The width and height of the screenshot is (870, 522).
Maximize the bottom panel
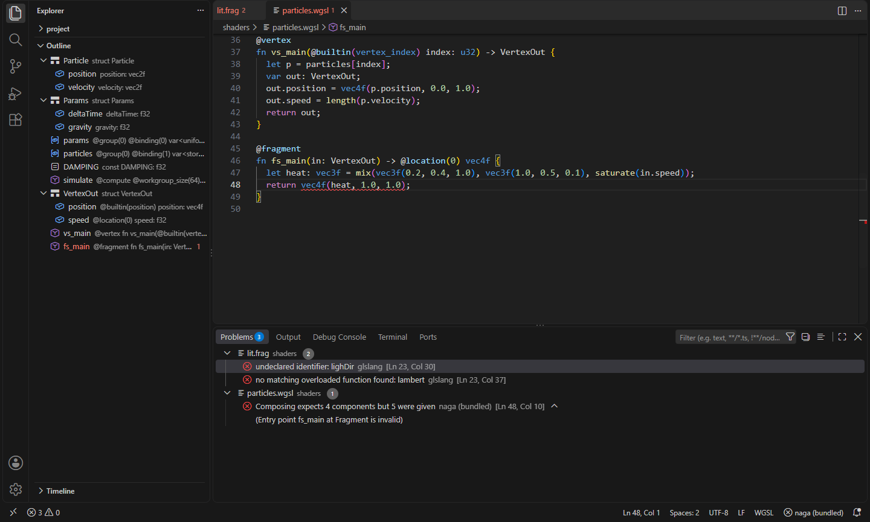(842, 337)
